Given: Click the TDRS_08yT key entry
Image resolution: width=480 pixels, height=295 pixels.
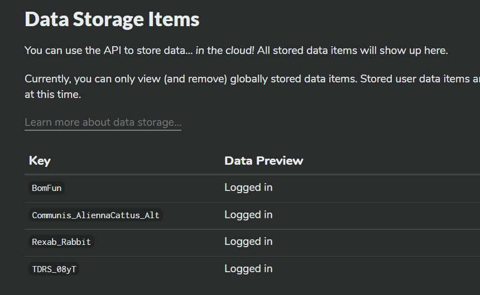Looking at the screenshot, I should [x=54, y=269].
